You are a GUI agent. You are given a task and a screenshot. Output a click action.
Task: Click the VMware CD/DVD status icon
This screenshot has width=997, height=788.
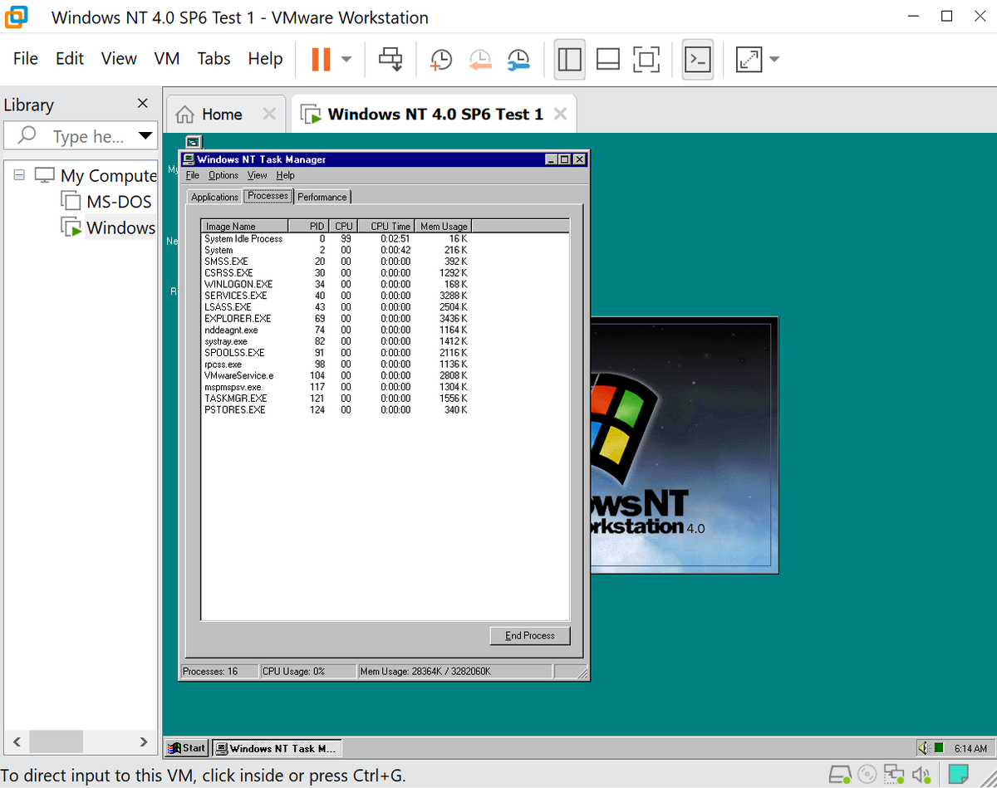click(x=867, y=775)
